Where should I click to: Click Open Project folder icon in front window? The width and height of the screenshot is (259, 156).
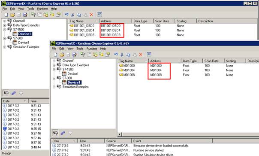(x=62, y=55)
